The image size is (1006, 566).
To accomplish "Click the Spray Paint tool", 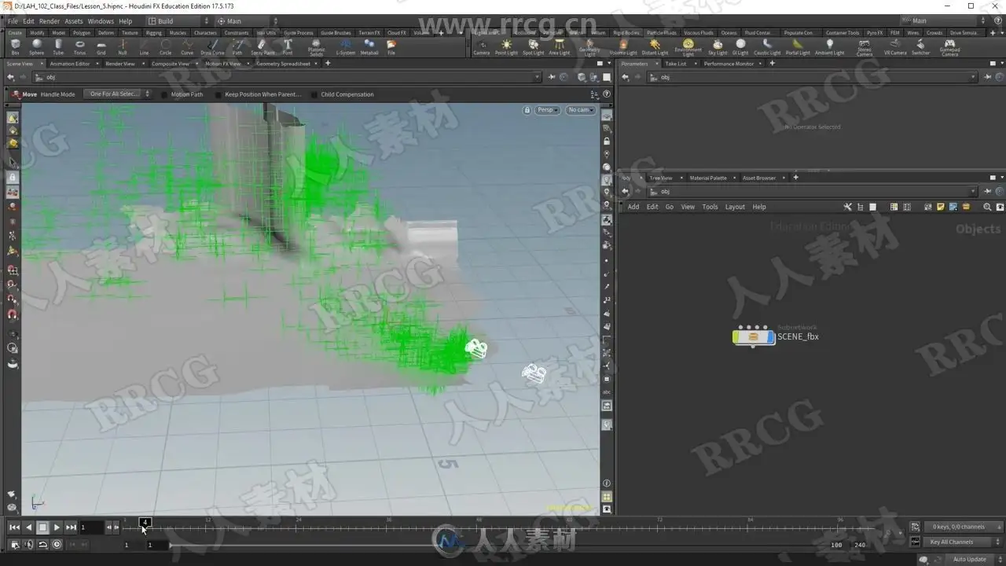I will (x=263, y=47).
